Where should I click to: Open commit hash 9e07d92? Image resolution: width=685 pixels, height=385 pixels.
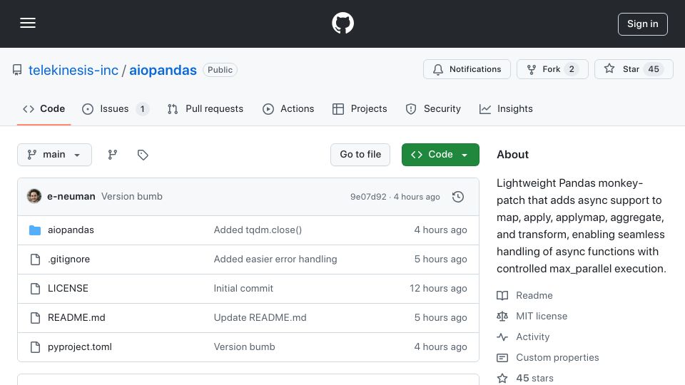tap(368, 197)
